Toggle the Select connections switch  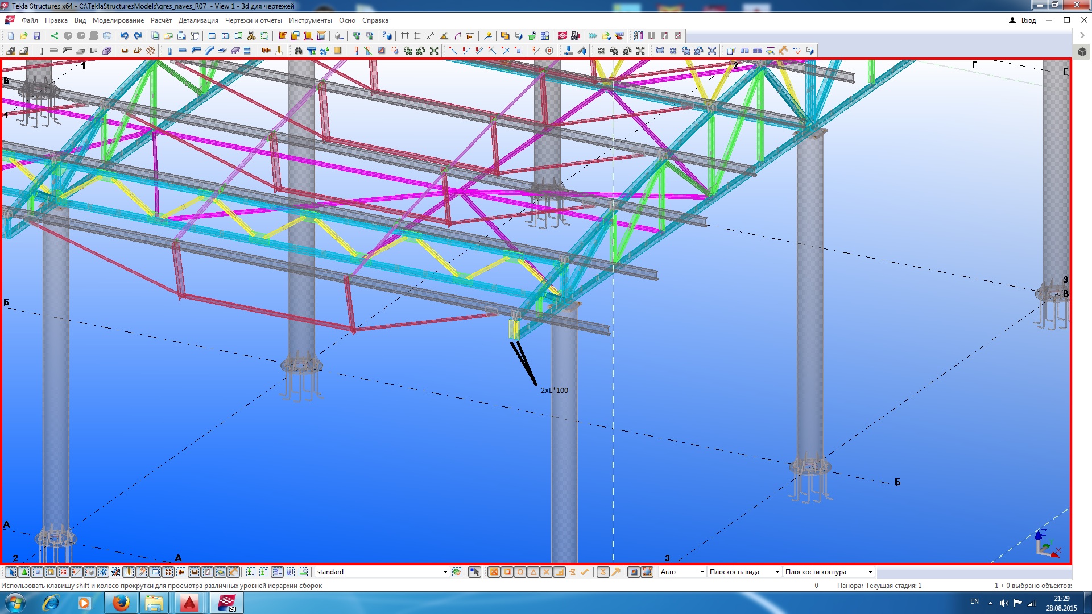24,572
